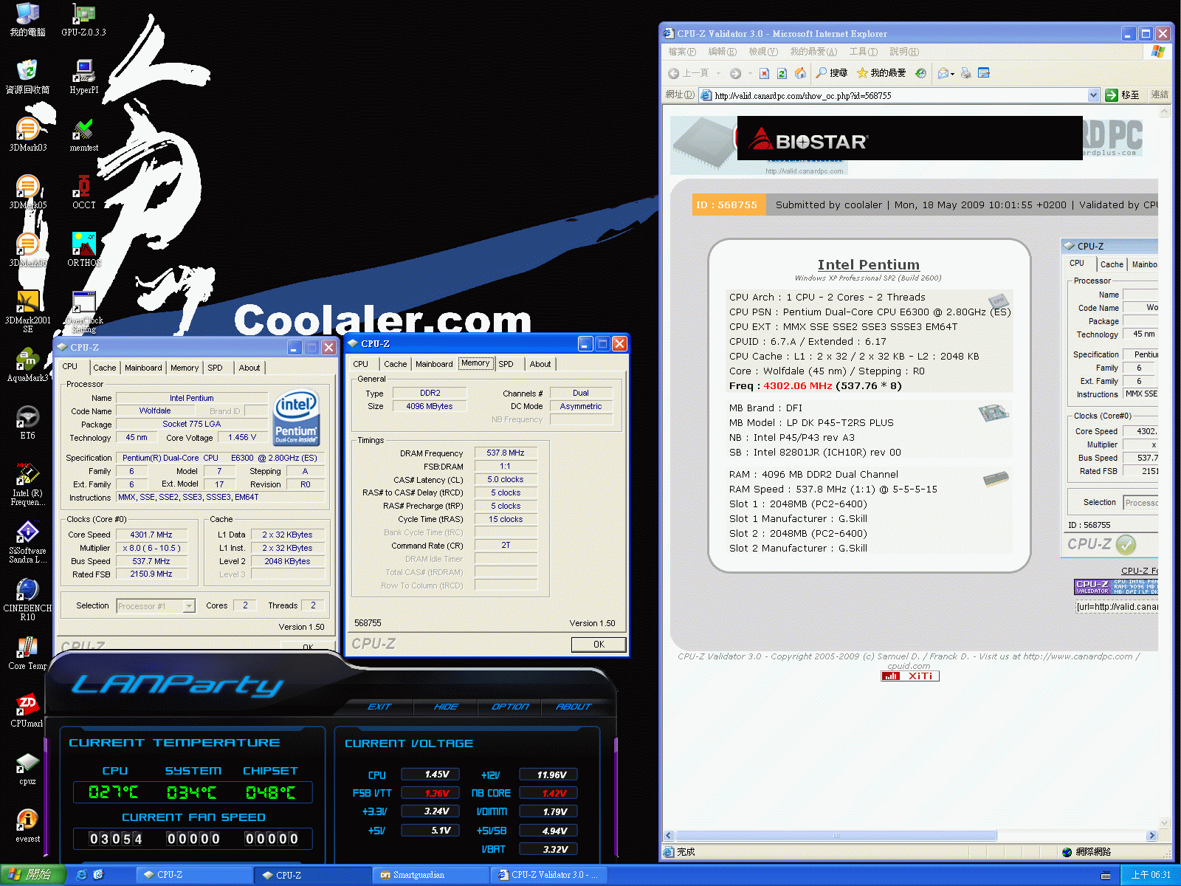Expand the Forward button history arrow in IE

click(x=749, y=73)
